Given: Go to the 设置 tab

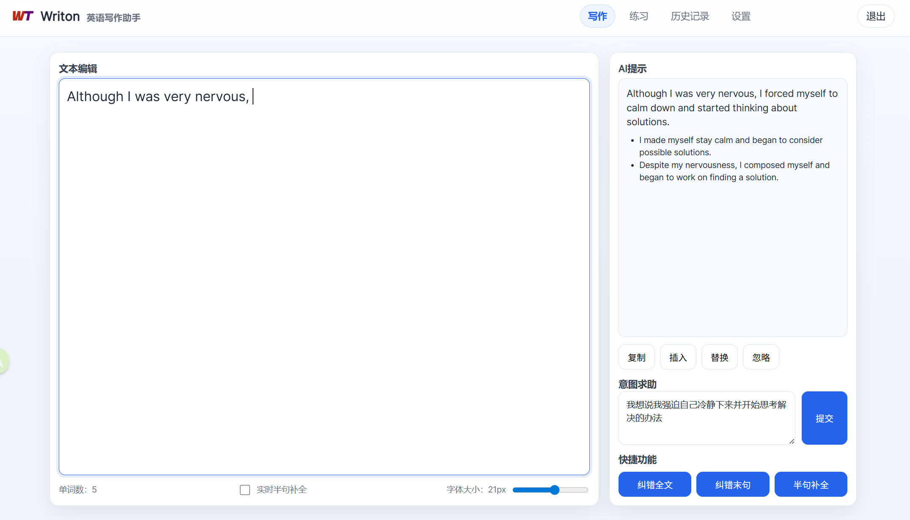Looking at the screenshot, I should (741, 17).
